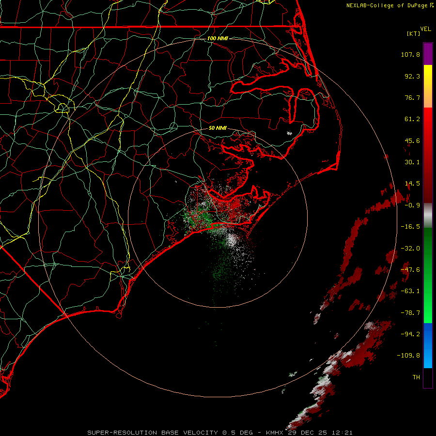Screen dimensions: 436x436
Task: Select the -63.1 legend value
Action: click(410, 291)
